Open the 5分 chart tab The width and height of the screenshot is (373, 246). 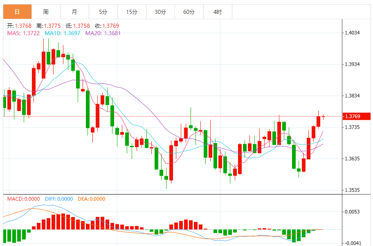[103, 12]
